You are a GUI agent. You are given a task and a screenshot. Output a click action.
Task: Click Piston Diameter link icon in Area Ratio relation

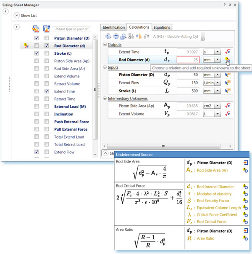pos(246,231)
